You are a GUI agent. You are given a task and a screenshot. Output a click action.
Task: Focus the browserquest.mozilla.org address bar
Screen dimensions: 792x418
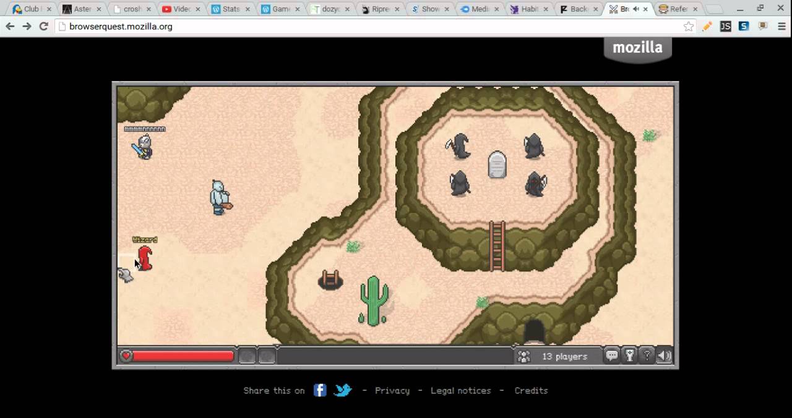pos(371,27)
